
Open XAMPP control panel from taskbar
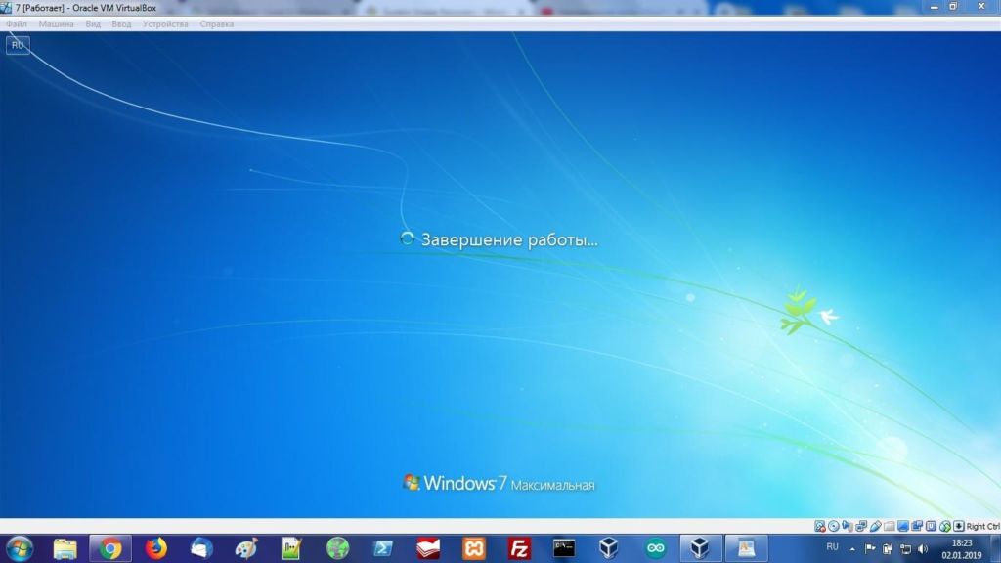474,549
